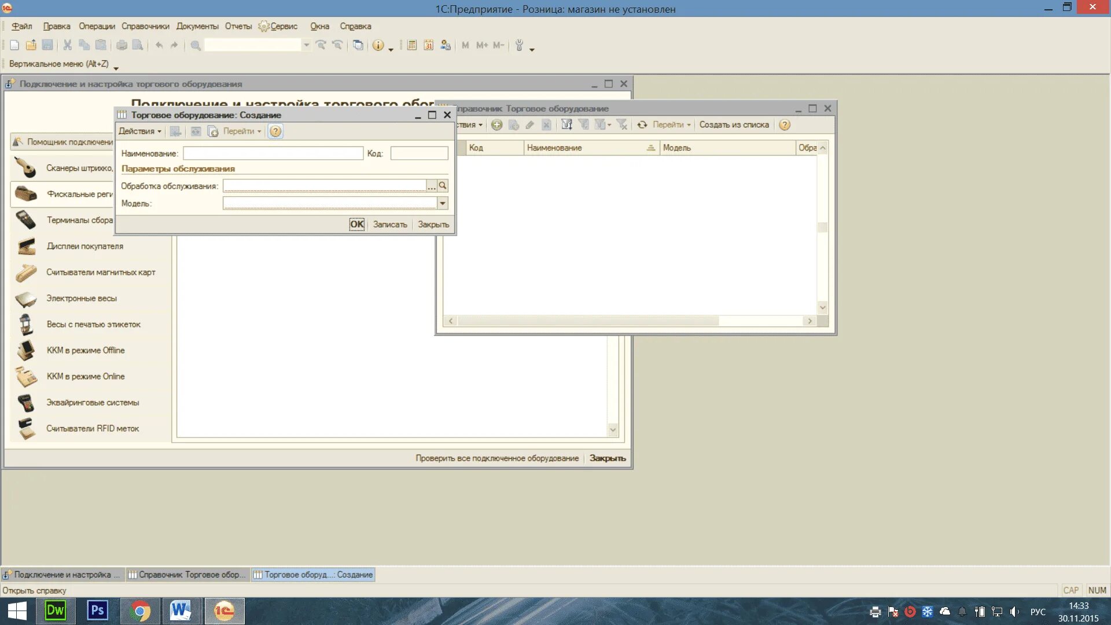
Task: Click the refresh icon in Справочник toolbar
Action: 642,125
